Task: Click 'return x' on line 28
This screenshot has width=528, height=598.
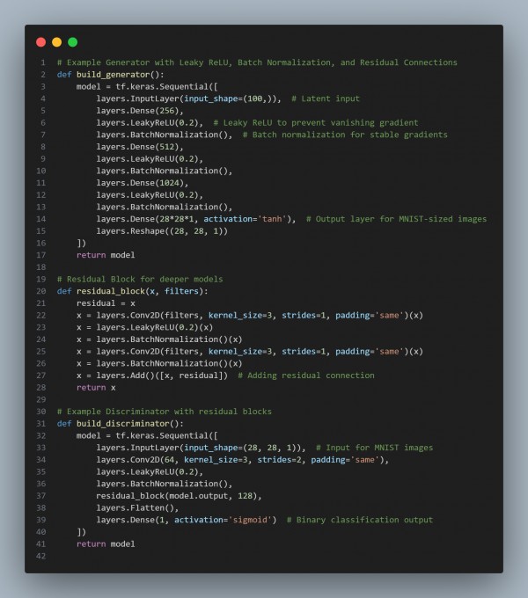Action: tap(96, 388)
